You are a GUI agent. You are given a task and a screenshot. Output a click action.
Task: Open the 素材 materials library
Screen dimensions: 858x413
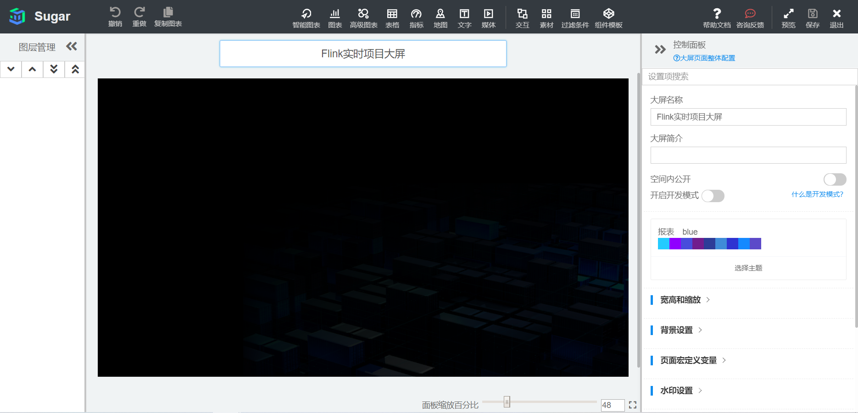(x=546, y=18)
